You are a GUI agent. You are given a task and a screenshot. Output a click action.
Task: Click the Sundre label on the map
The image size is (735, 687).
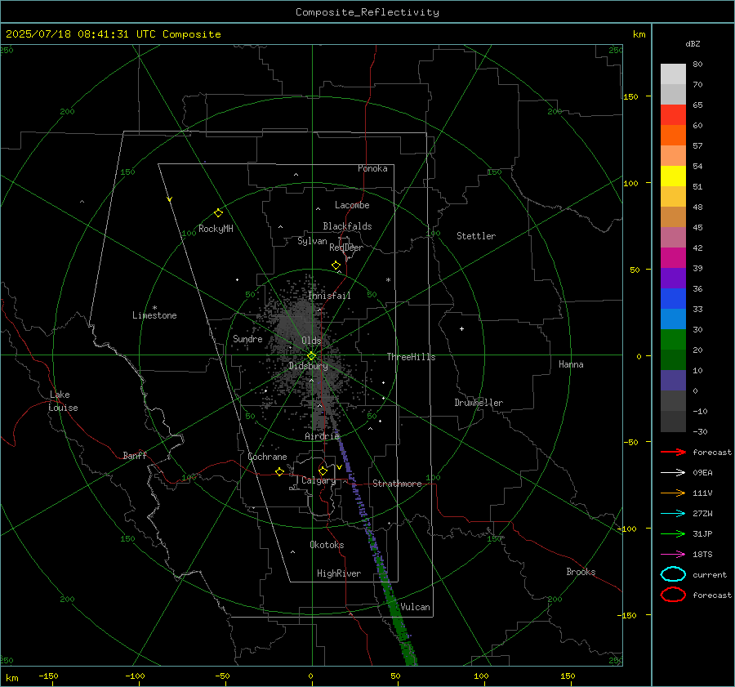(247, 338)
